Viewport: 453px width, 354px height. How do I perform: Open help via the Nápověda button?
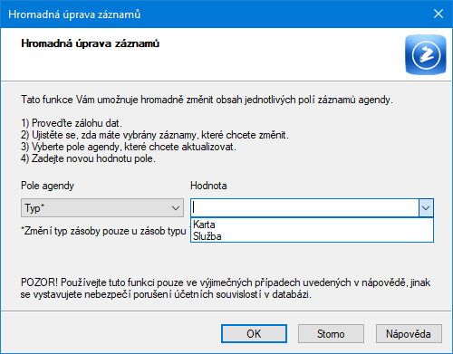(x=409, y=333)
